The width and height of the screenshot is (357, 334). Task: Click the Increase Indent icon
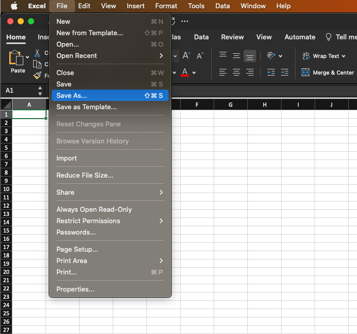[x=285, y=72]
